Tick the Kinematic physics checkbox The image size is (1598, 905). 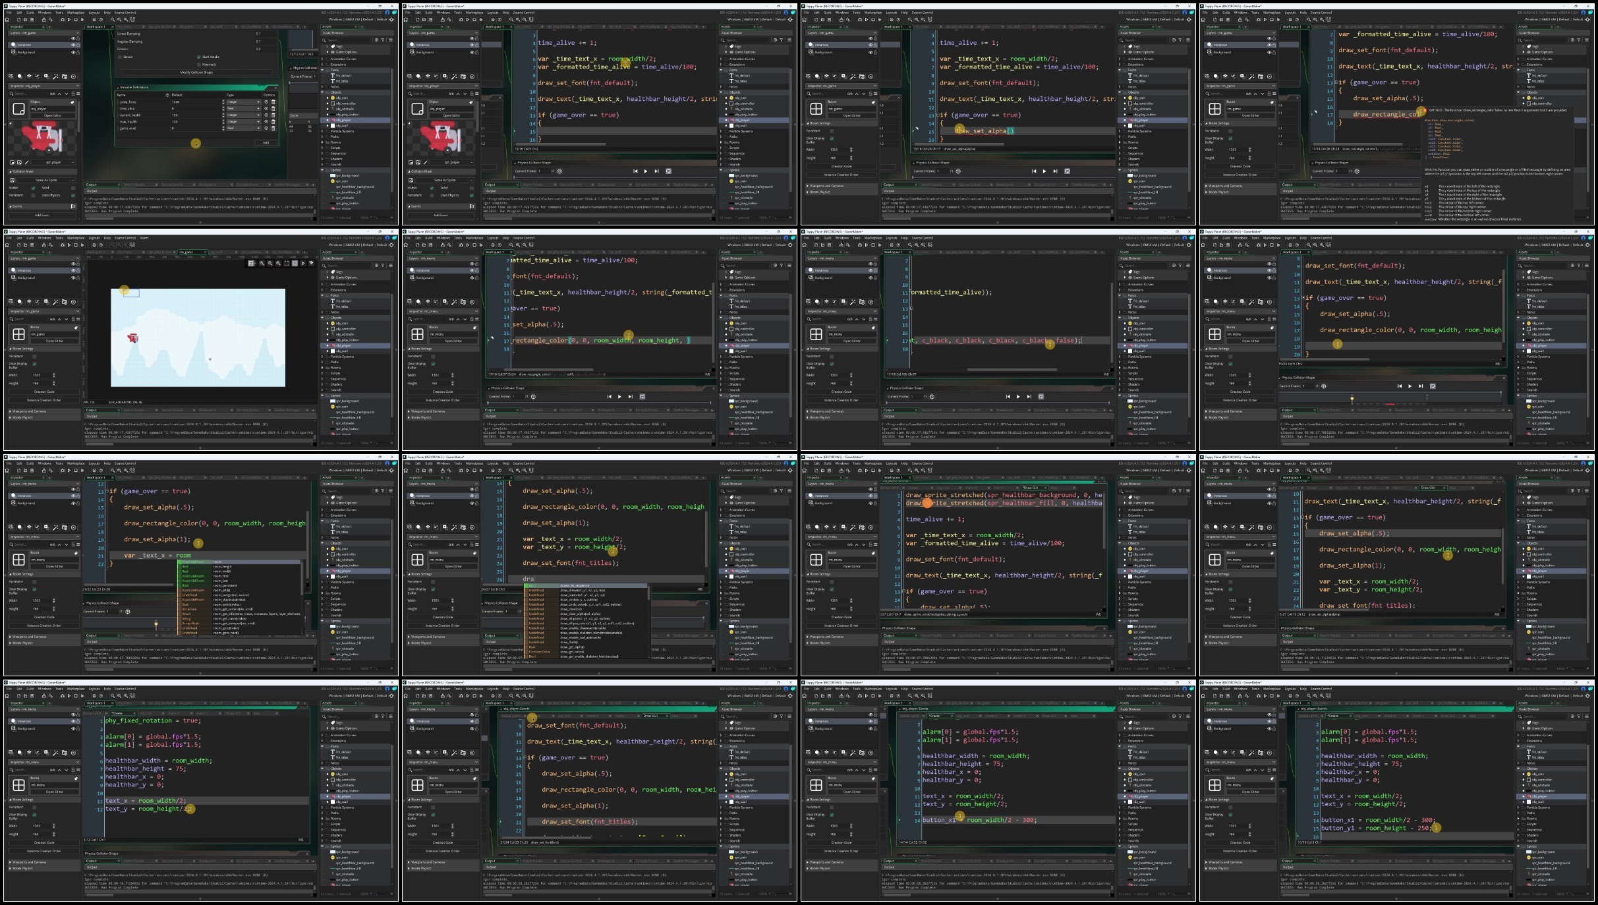point(199,65)
